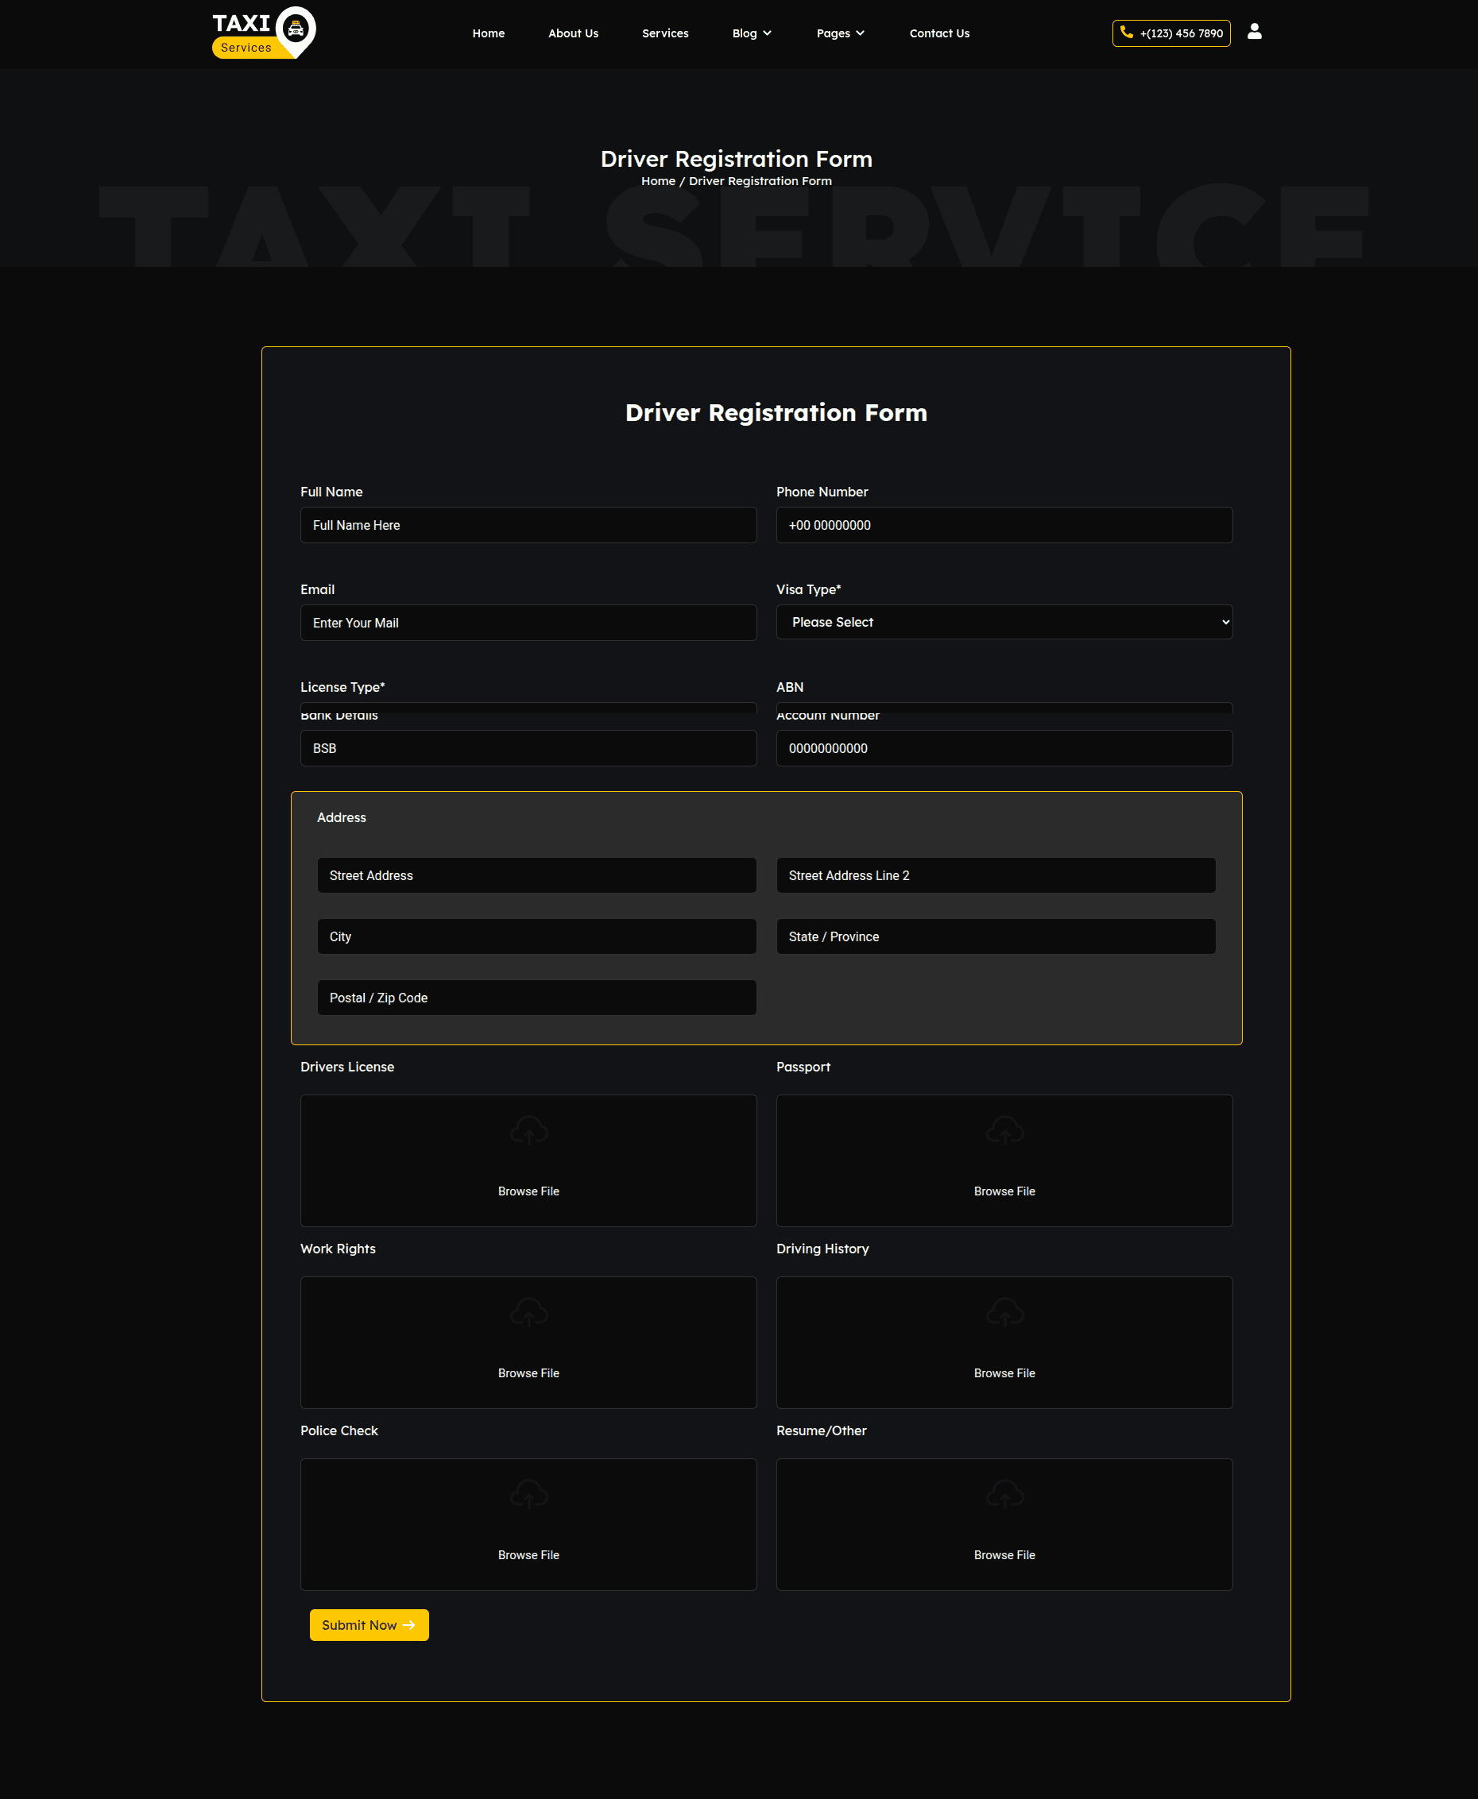
Task: Click Driving History upload cloud icon
Action: [x=1004, y=1312]
